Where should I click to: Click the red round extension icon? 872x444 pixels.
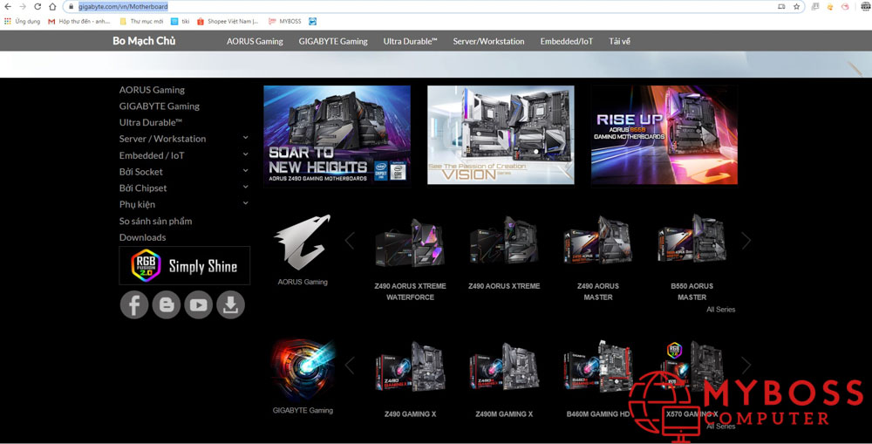tap(845, 7)
